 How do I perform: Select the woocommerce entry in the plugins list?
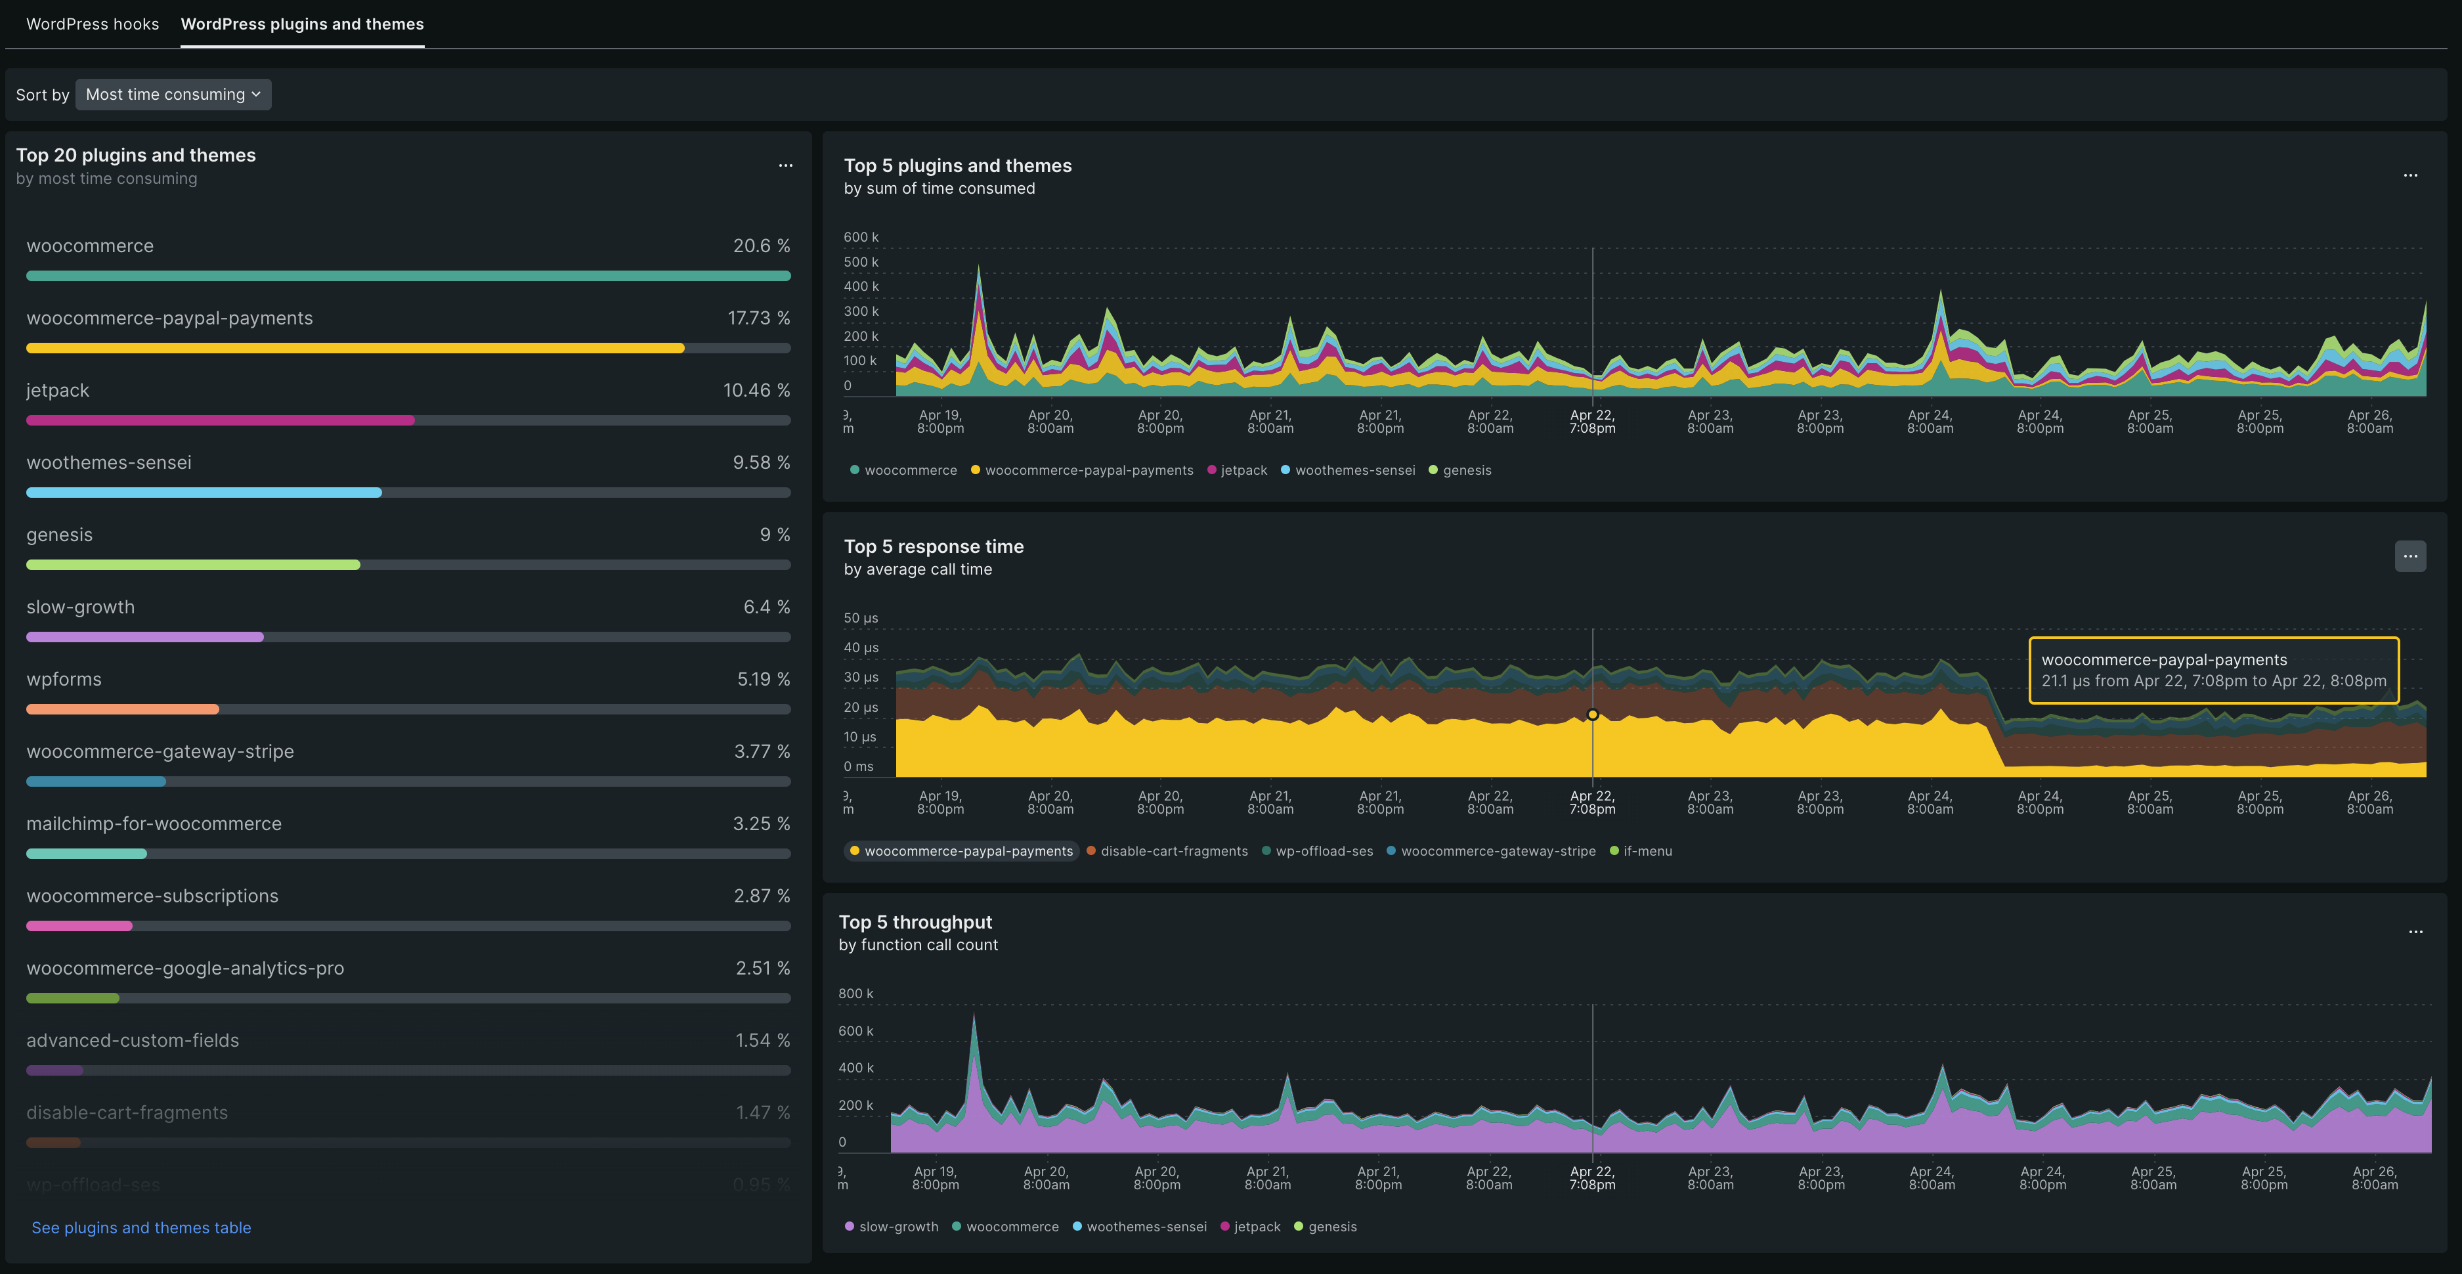[x=90, y=246]
